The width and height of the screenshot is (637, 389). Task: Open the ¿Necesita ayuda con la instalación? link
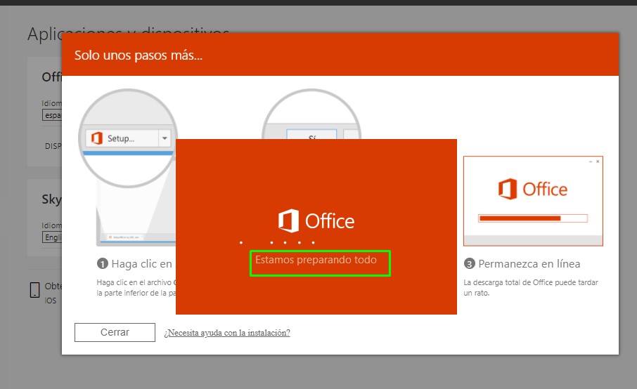226,333
